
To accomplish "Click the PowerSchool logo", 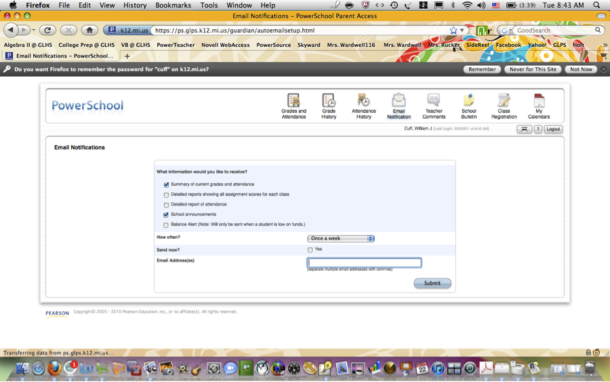I will click(87, 105).
